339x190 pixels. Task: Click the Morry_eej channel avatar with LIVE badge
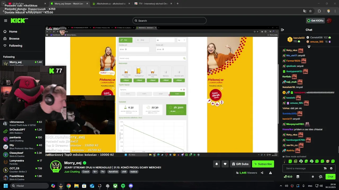[56, 166]
